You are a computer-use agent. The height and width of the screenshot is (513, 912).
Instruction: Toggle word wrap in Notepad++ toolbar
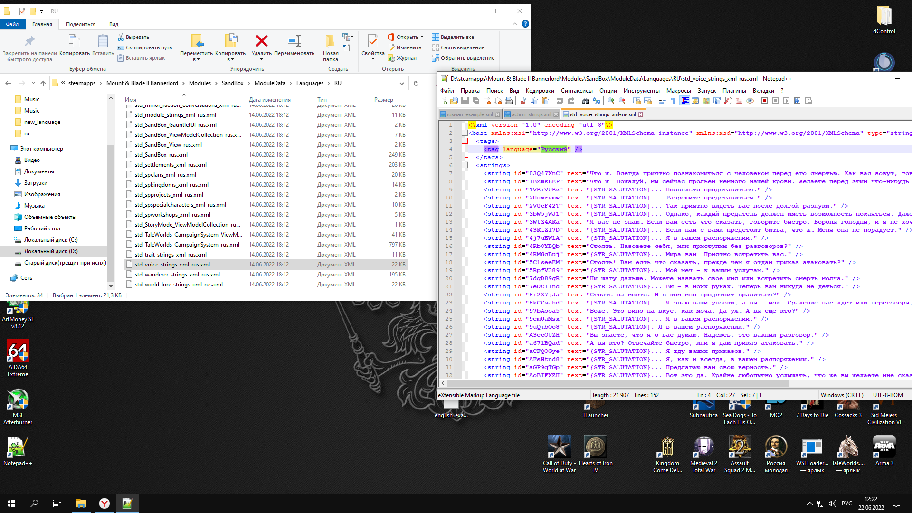coord(662,101)
